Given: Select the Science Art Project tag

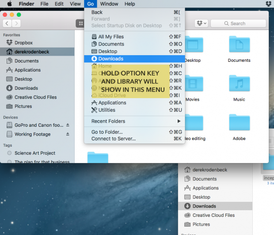Looking at the screenshot, I should pos(37,153).
